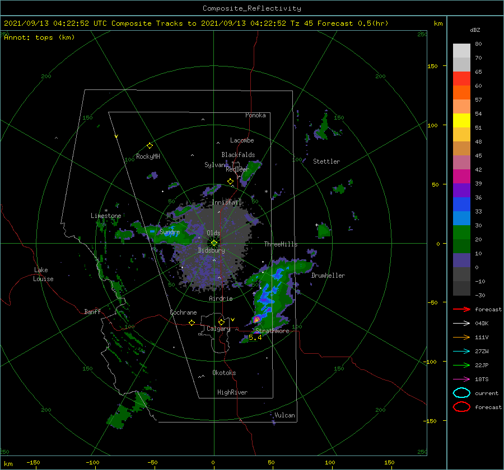Select the yellow diamond marker below Cochrane
The width and height of the screenshot is (504, 470).
[192, 322]
